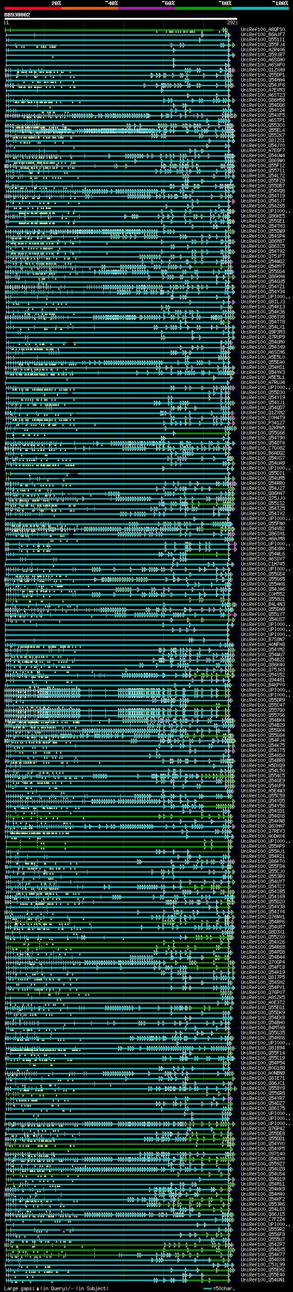Open the UniRef100_Q54VQ8 hit
Screen dimensions: 293x1292
[263, 191]
